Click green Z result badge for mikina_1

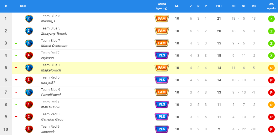pos(271,19)
